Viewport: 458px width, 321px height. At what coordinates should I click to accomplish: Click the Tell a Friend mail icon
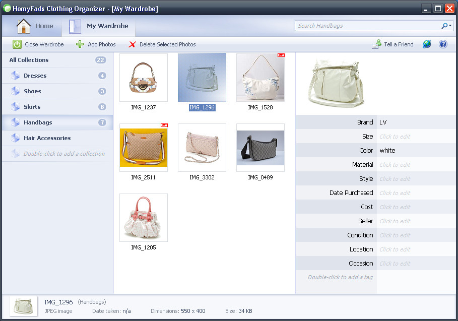pos(376,44)
